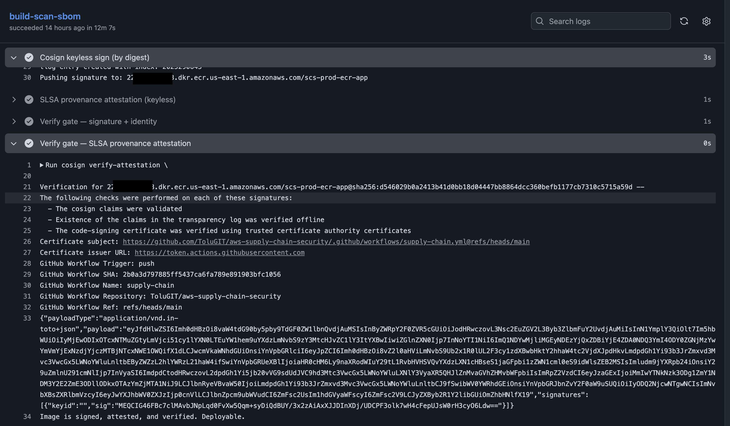Focus the Search logs input field

pos(600,21)
